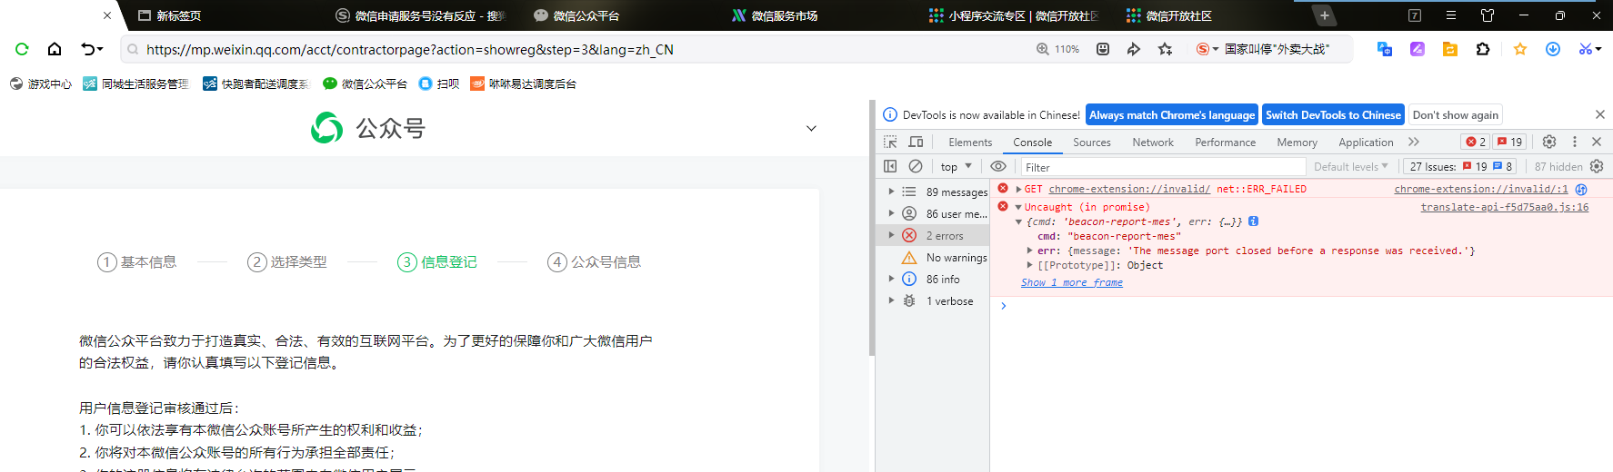Switch to the Memory tab
Viewport: 1613px width, 472px height.
pos(1297,142)
